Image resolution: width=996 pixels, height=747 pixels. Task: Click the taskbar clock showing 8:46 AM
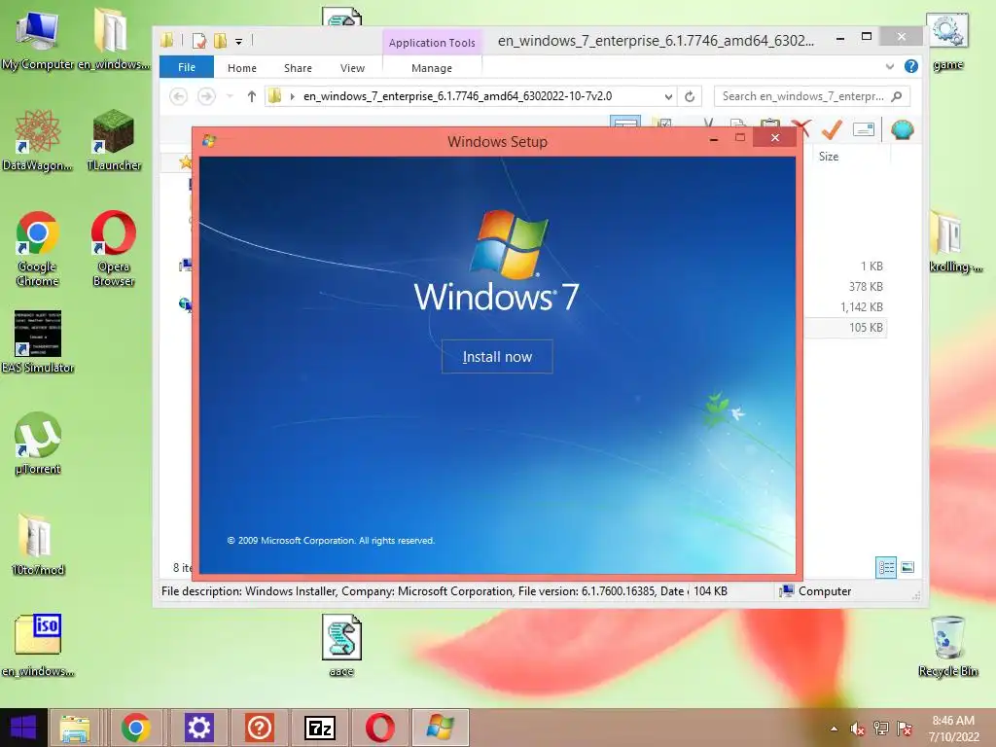pos(953,729)
